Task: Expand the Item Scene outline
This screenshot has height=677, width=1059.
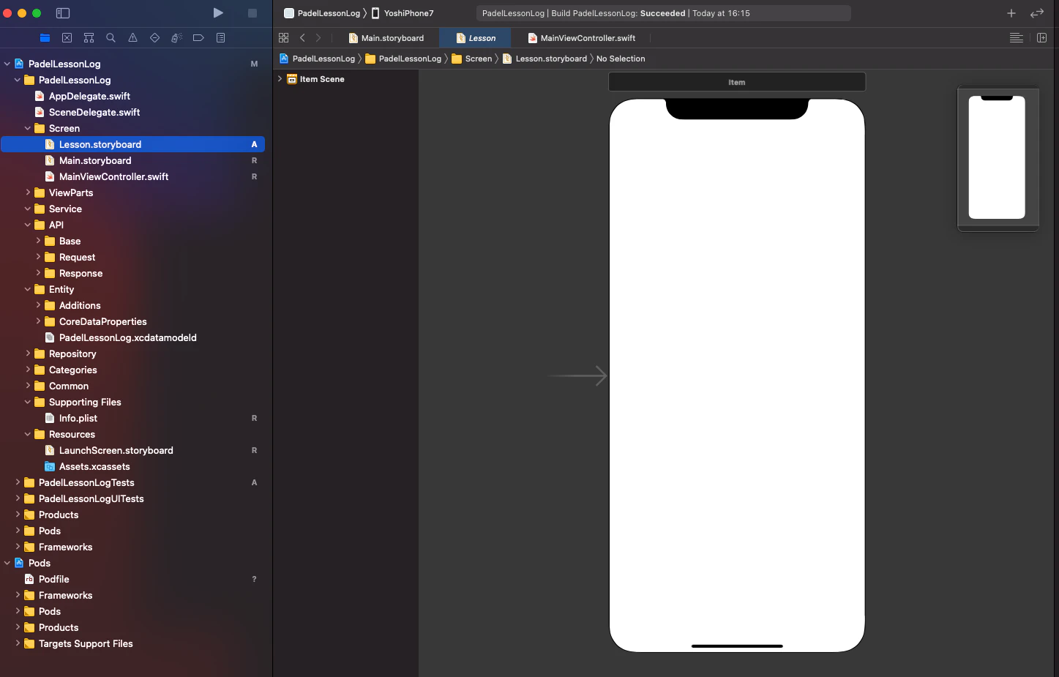Action: pos(280,79)
